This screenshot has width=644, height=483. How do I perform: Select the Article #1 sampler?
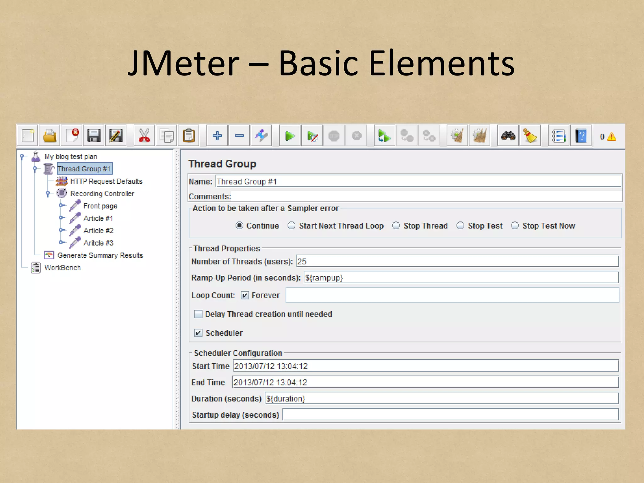pos(98,218)
